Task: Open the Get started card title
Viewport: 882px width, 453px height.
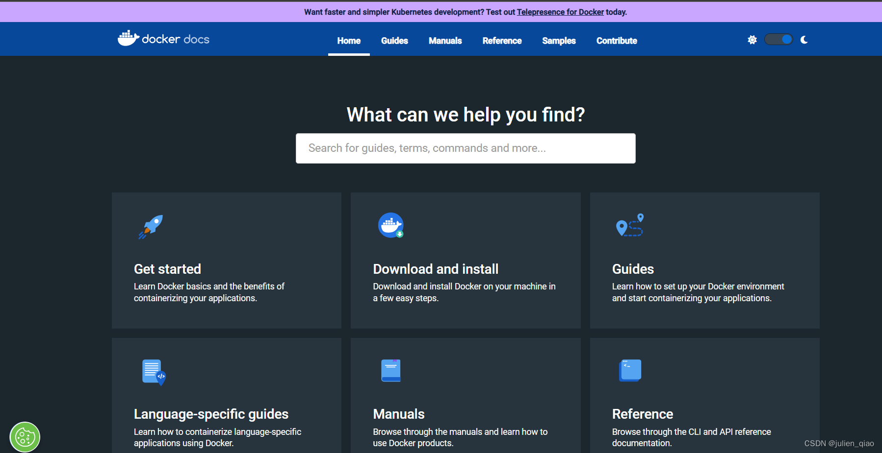Action: [x=167, y=269]
